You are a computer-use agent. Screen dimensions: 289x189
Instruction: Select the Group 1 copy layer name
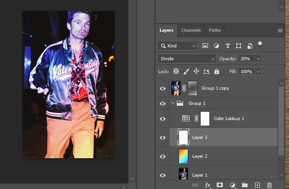tap(215, 88)
